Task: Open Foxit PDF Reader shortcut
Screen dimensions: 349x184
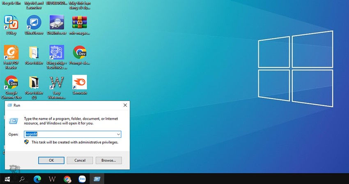Action: pos(11,57)
